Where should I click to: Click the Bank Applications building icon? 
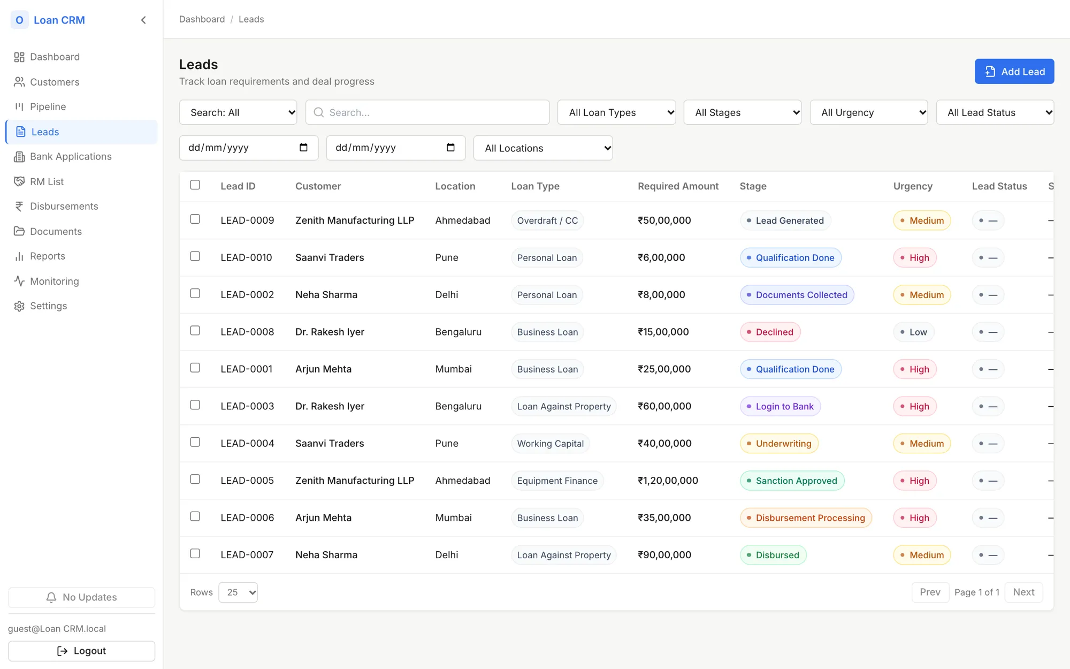tap(19, 157)
